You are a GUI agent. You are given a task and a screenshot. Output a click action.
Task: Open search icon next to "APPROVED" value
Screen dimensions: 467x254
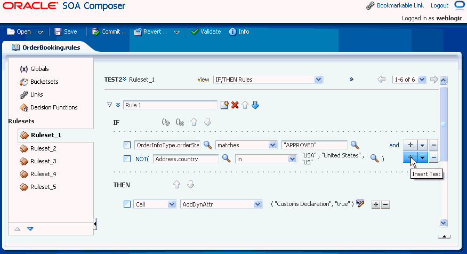(x=355, y=145)
